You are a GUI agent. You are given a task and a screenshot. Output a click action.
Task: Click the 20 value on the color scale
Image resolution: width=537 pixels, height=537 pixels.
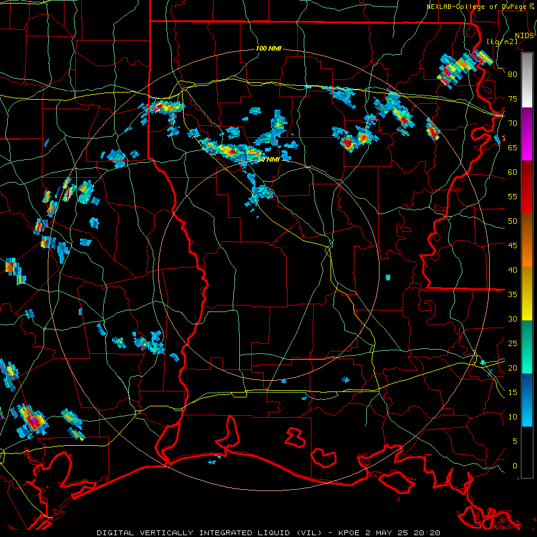tap(513, 368)
